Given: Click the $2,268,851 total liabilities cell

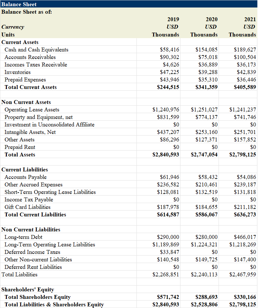Looking at the screenshot, I should (x=166, y=275).
